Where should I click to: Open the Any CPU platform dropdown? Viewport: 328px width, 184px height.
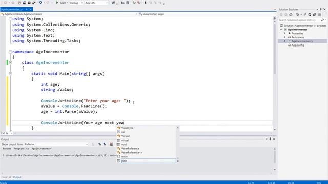(x=96, y=3)
